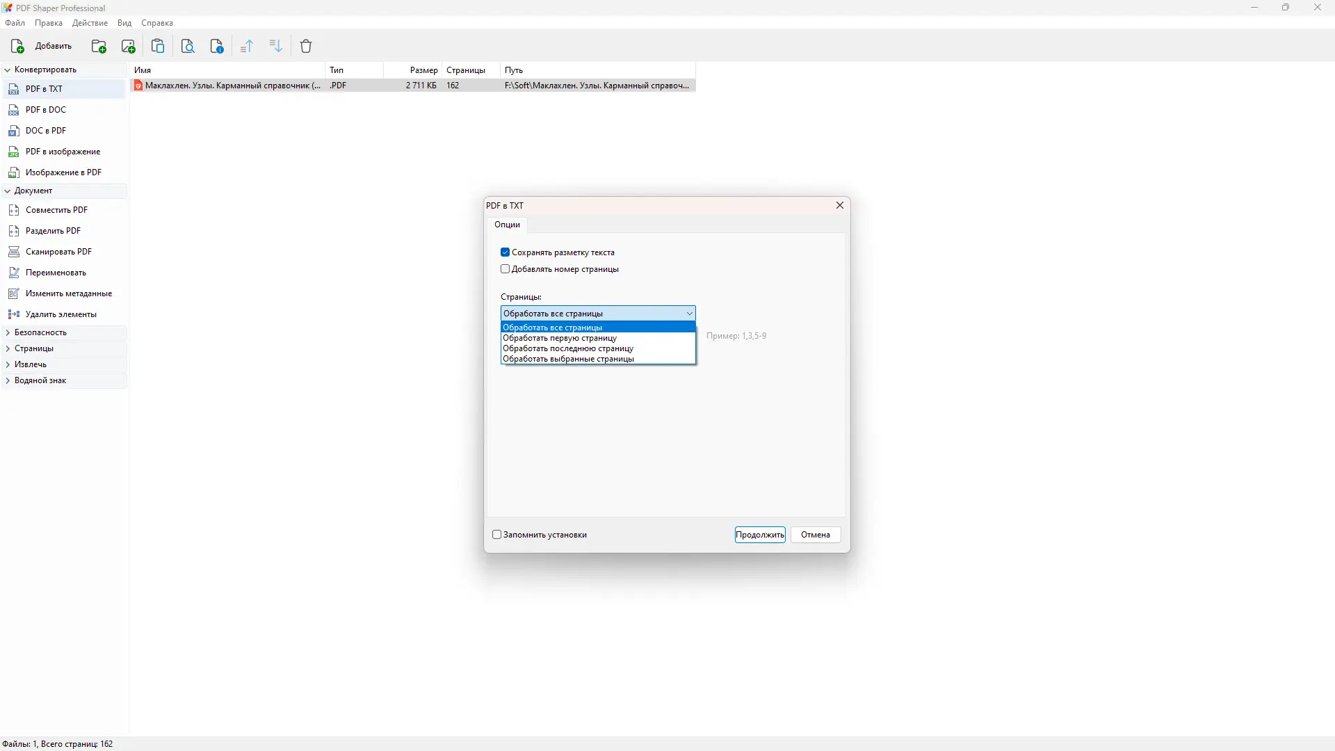Tick 'Запомнить установки' checkbox
The image size is (1335, 751).
497,535
